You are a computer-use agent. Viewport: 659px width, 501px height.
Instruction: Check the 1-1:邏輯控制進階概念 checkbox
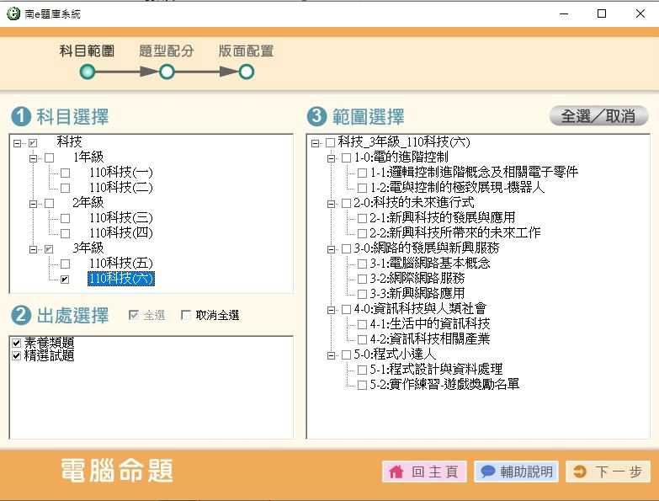tap(362, 173)
